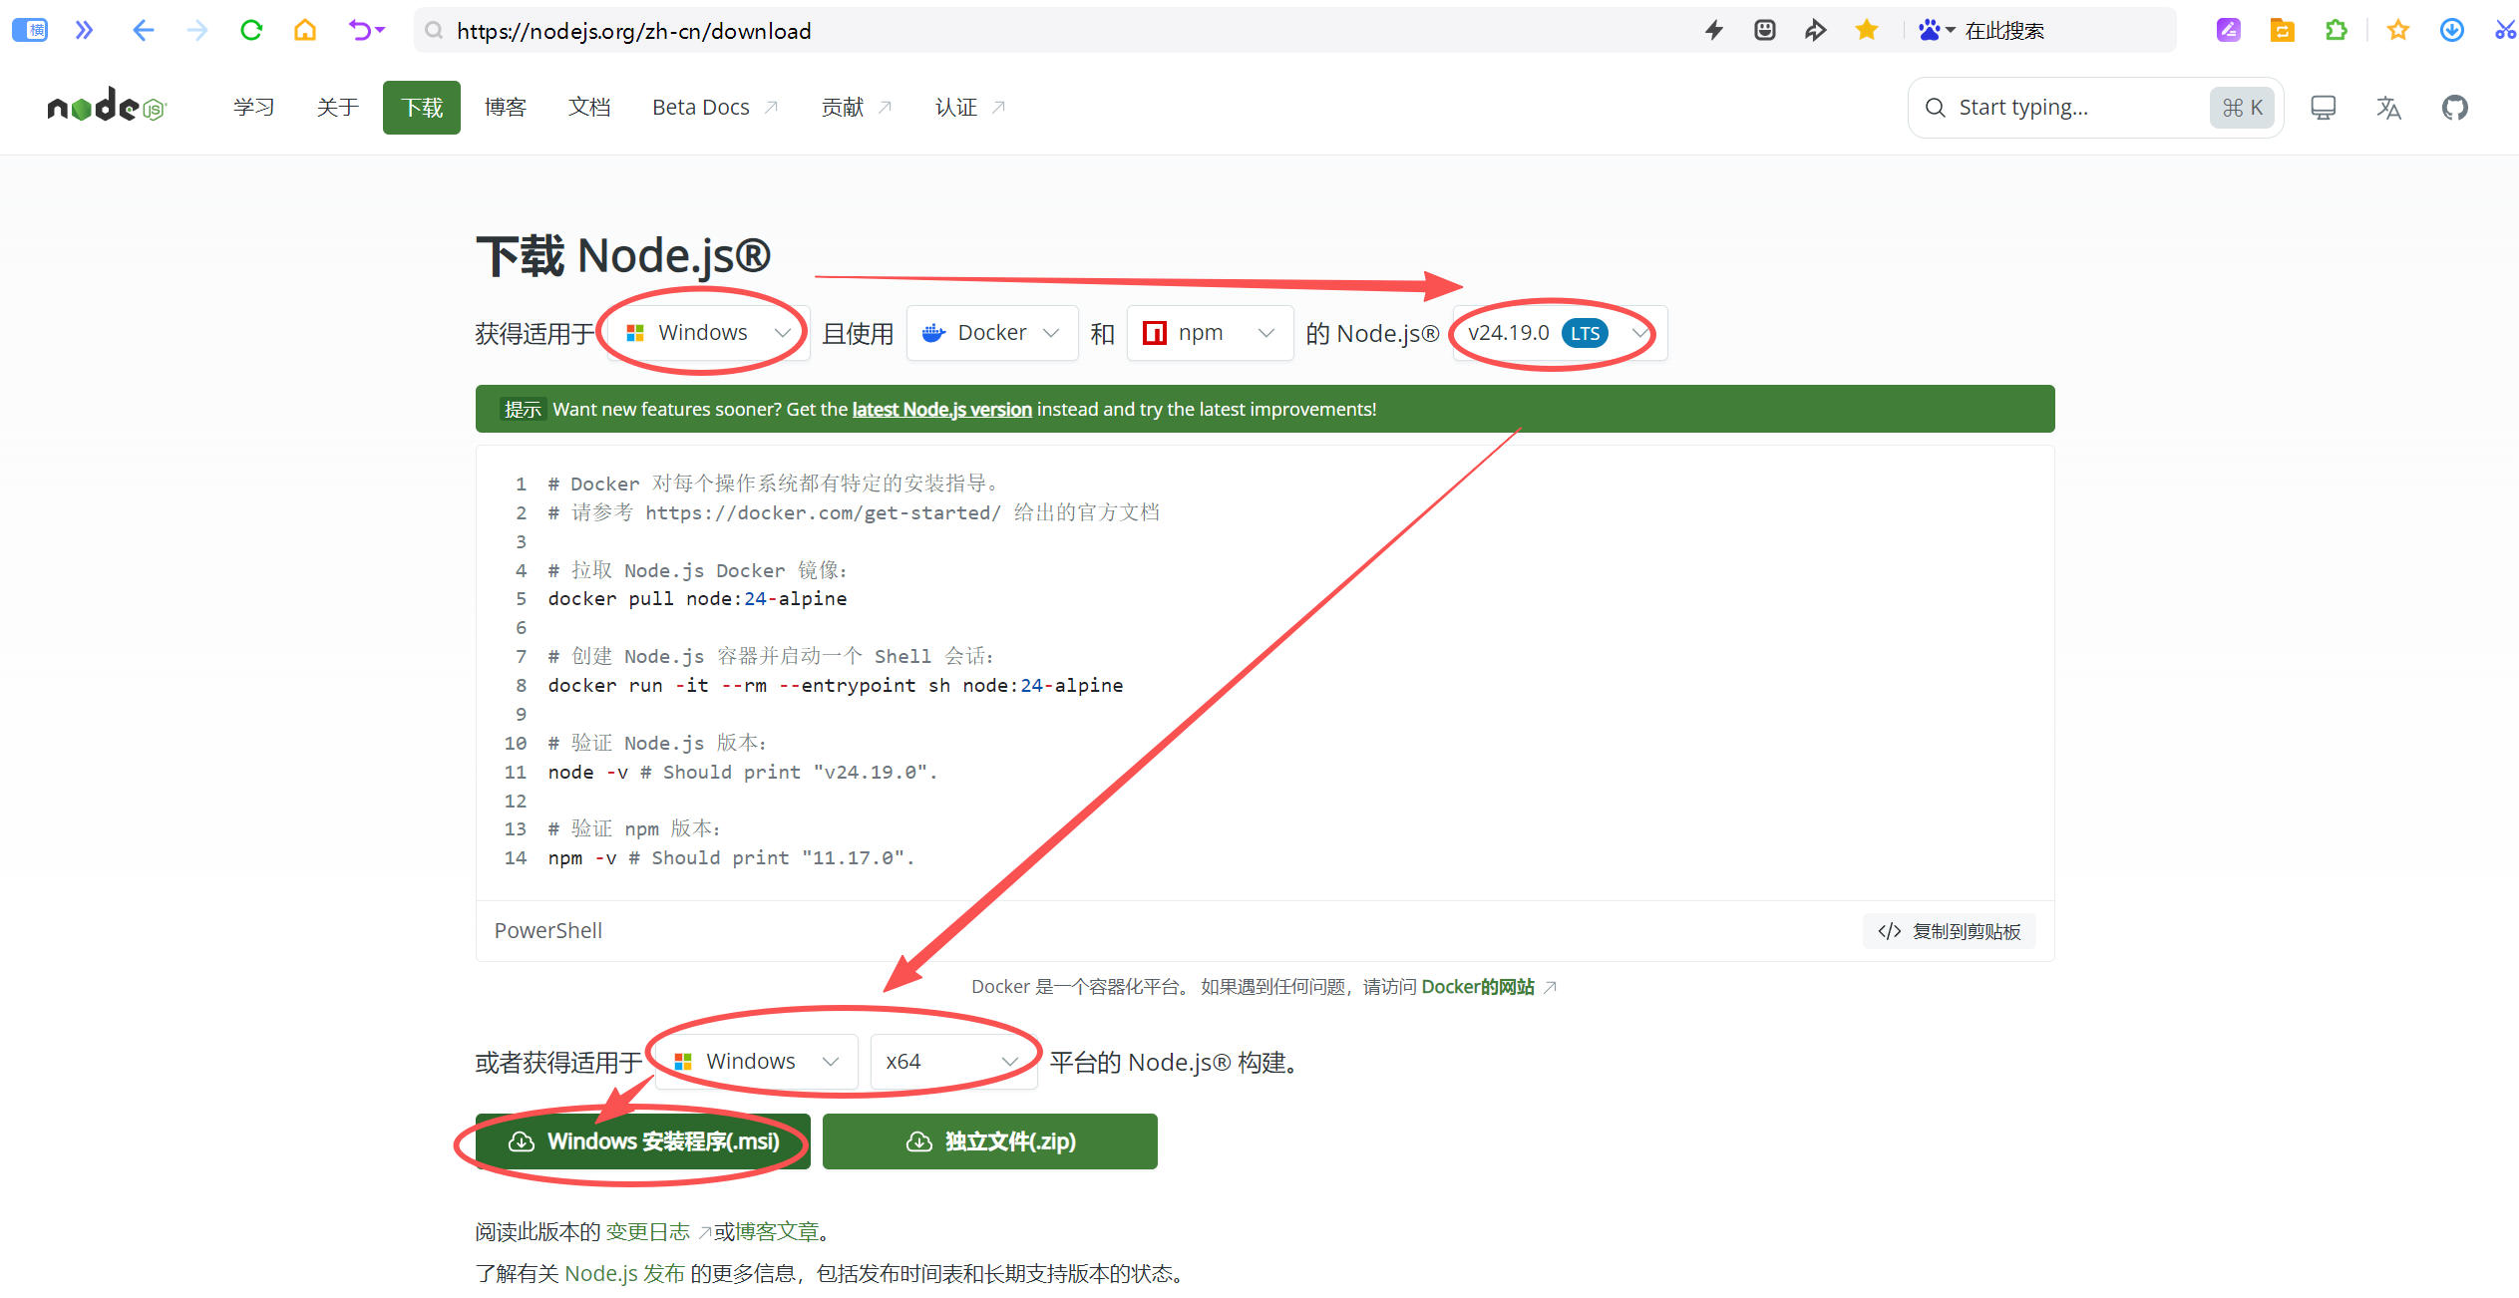Click the docker run -it --rm code line

click(835, 686)
